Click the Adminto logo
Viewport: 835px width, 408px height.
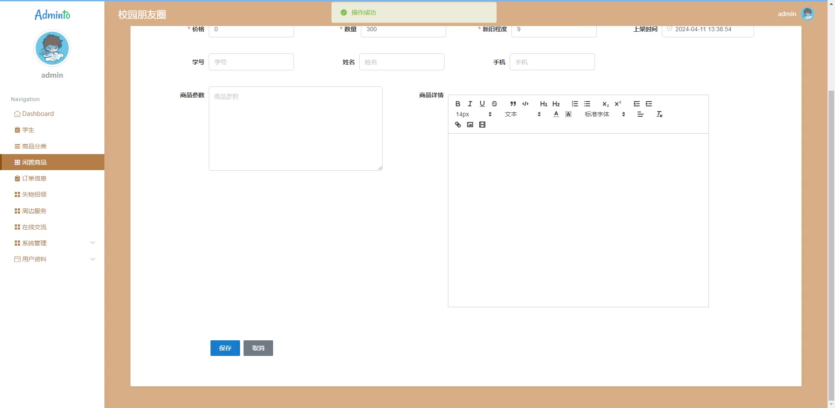click(52, 15)
